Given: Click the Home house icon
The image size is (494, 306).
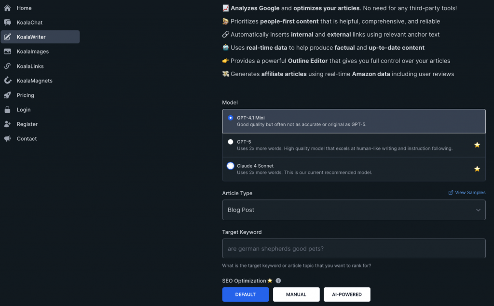Looking at the screenshot, I should 7,8.
